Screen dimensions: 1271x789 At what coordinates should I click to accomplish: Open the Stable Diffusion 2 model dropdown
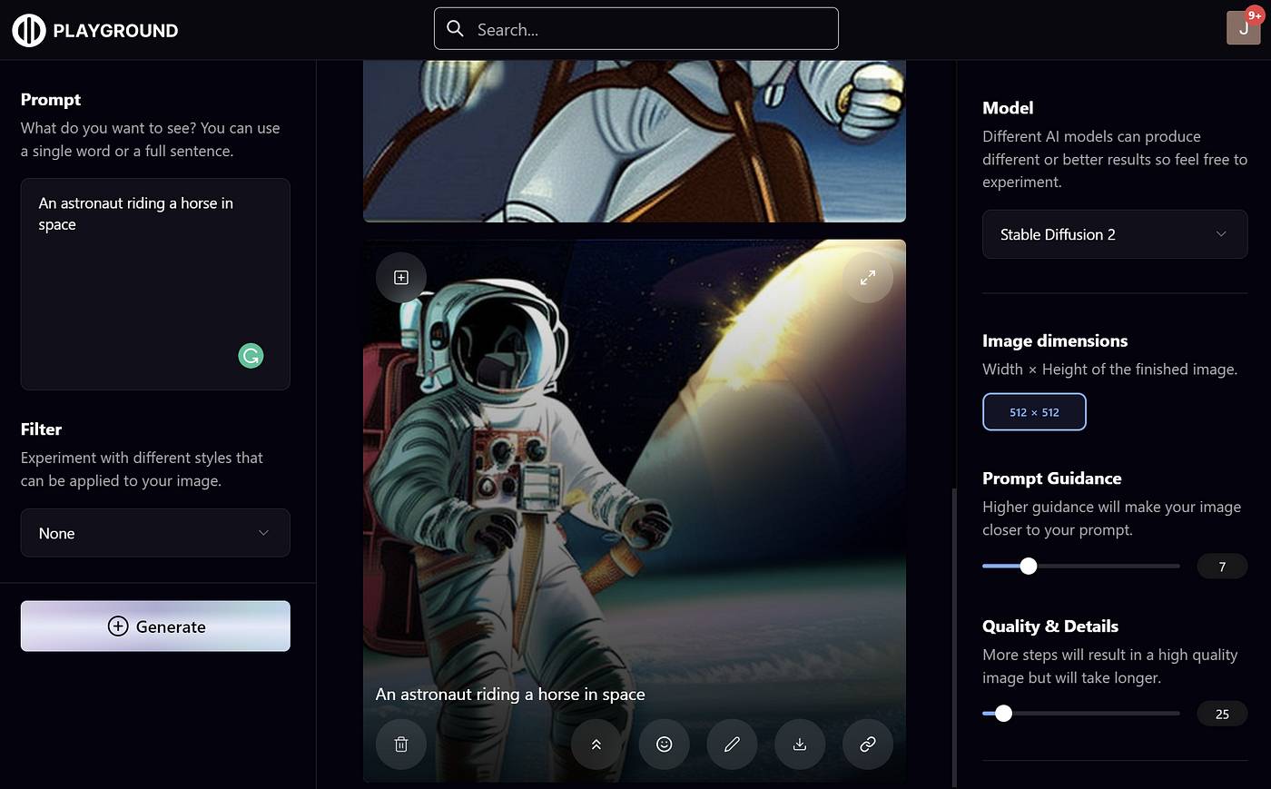(x=1114, y=234)
